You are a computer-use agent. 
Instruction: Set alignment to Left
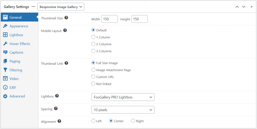click(x=93, y=121)
